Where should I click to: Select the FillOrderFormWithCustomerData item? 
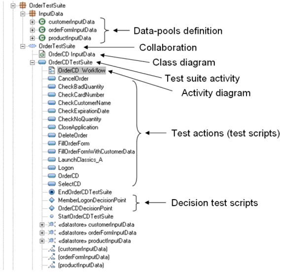(x=97, y=151)
